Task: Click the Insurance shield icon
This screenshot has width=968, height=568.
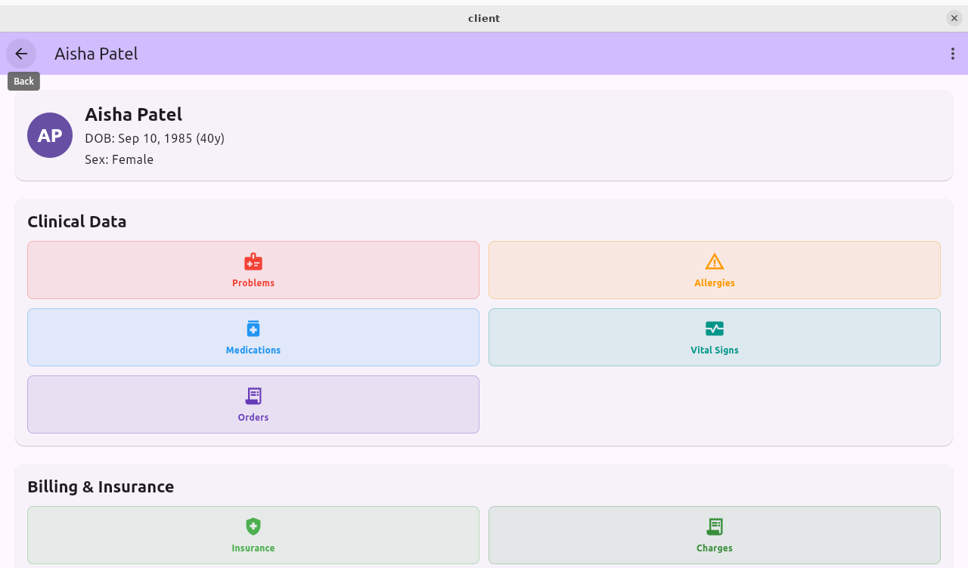Action: (x=253, y=526)
